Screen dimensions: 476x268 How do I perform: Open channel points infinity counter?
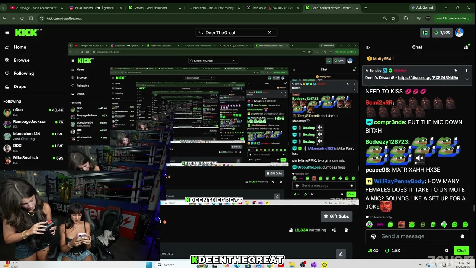click(x=373, y=251)
